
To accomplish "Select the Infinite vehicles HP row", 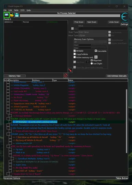I will tap(22, 143).
